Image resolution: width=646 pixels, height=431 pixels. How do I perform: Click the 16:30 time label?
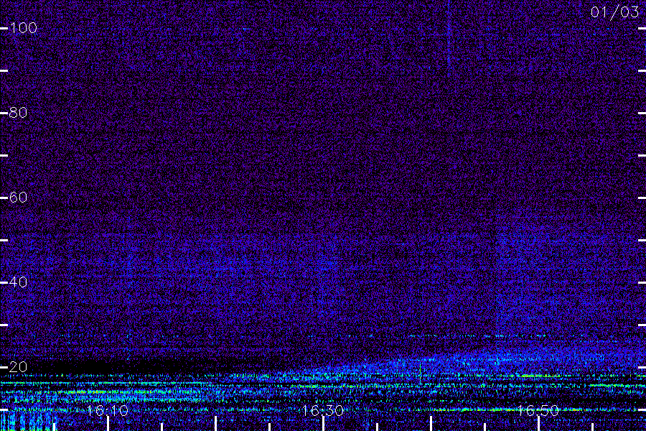[322, 410]
